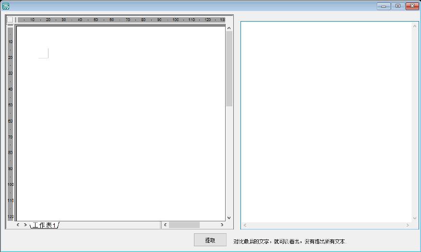Click the right arrow of the sheet's horizontal scrollbar
421x252 pixels.
click(x=222, y=225)
